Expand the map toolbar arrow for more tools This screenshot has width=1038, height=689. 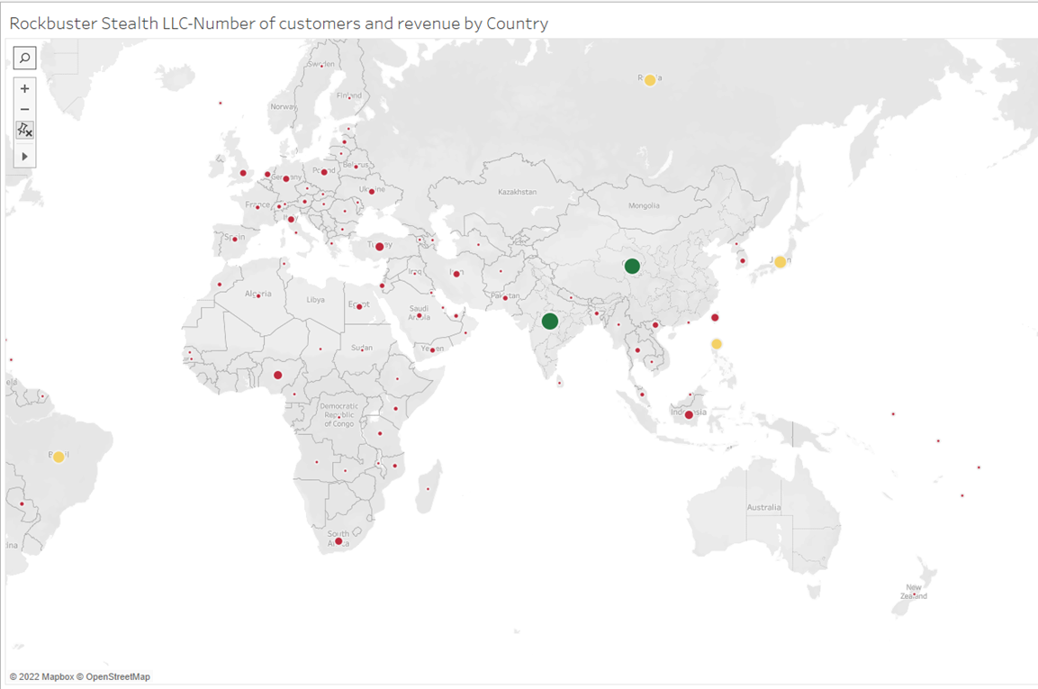point(24,155)
